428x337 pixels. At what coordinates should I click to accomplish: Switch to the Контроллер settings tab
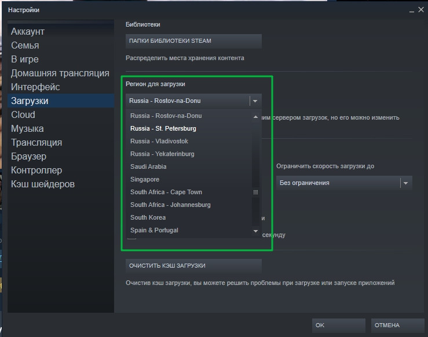click(36, 170)
